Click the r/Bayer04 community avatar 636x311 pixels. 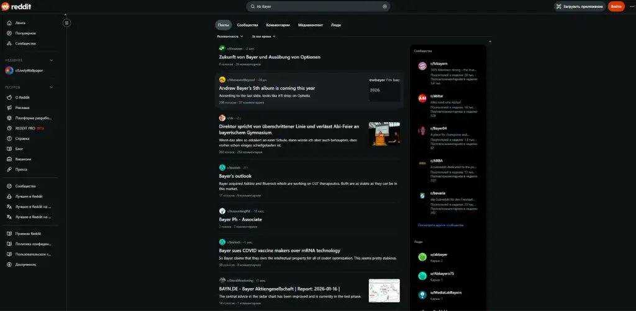[422, 131]
